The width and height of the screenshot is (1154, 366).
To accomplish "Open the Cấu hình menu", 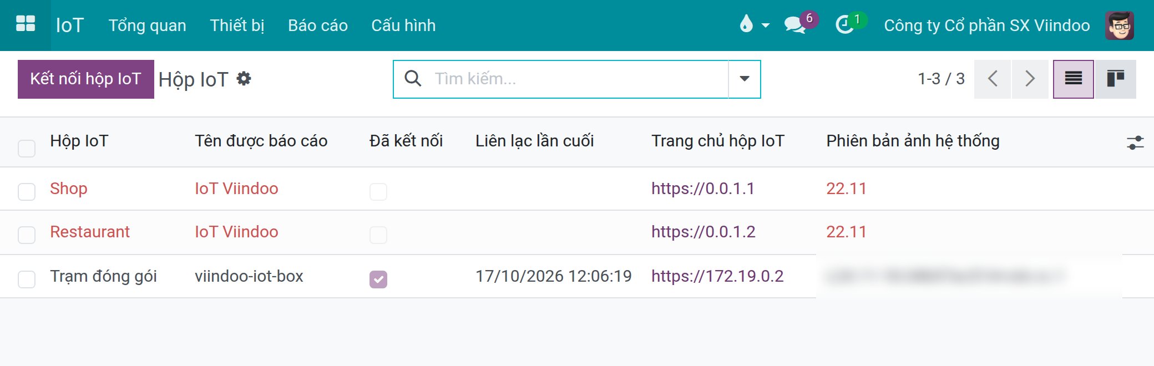I will (x=403, y=25).
